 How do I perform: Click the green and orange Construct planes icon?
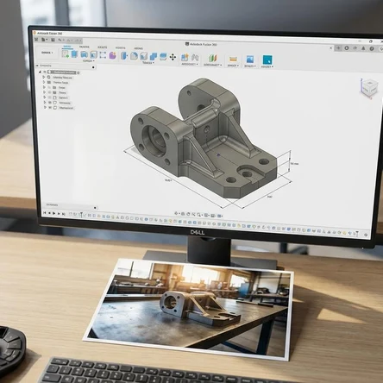[212, 58]
